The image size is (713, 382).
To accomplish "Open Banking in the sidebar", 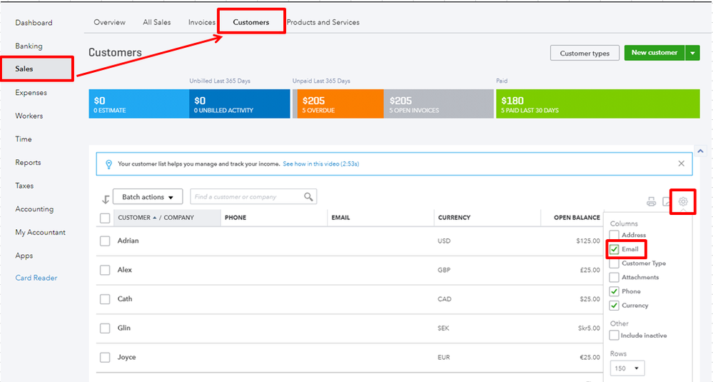I will tap(29, 46).
